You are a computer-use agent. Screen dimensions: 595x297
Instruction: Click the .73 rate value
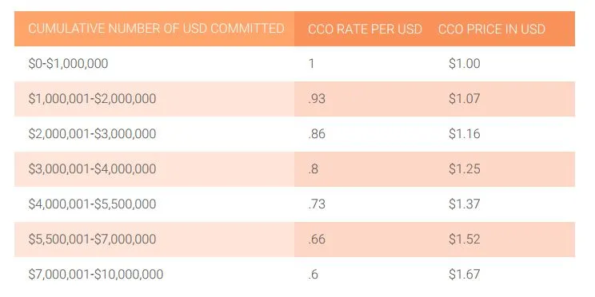pyautogui.click(x=317, y=204)
